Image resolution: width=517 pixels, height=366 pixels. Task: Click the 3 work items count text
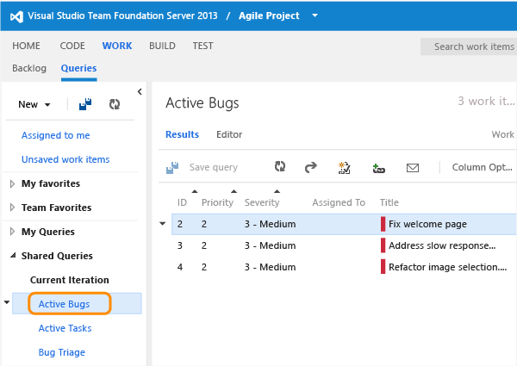point(486,101)
